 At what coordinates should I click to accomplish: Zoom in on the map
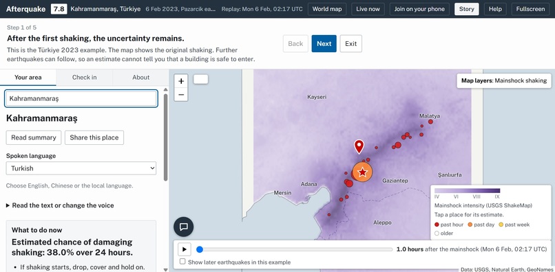click(181, 81)
